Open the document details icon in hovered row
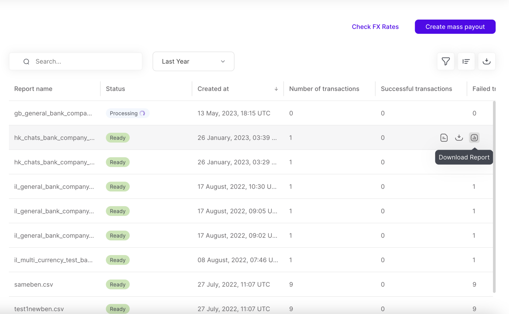Image resolution: width=509 pixels, height=314 pixels. click(x=444, y=138)
